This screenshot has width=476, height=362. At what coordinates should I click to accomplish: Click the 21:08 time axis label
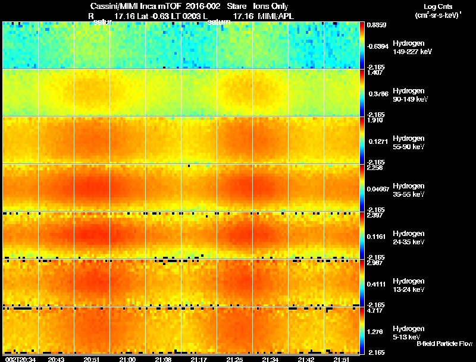163,360
